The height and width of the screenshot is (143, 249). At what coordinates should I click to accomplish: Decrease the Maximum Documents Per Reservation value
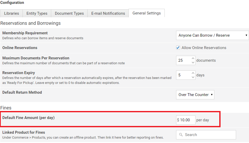[x=193, y=62]
